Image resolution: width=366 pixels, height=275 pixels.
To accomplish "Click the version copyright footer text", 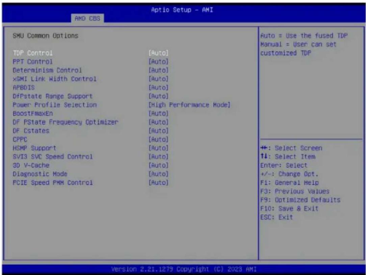I will [184, 269].
